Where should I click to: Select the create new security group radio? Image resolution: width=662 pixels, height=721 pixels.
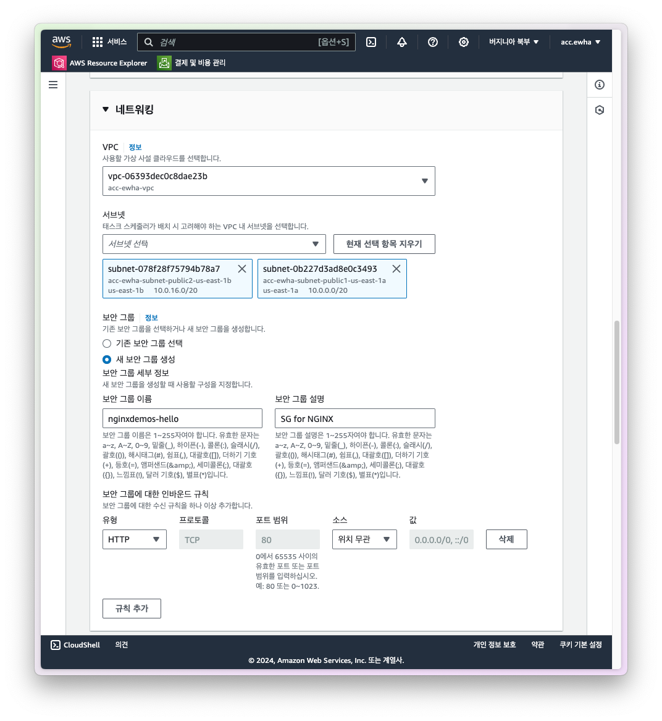pos(107,360)
